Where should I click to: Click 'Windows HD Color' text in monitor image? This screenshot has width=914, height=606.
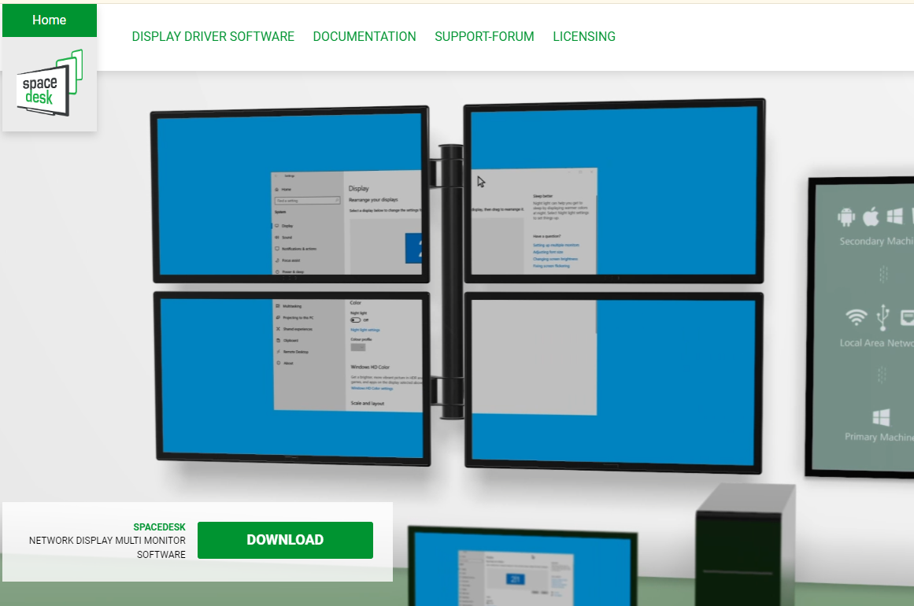(x=370, y=367)
